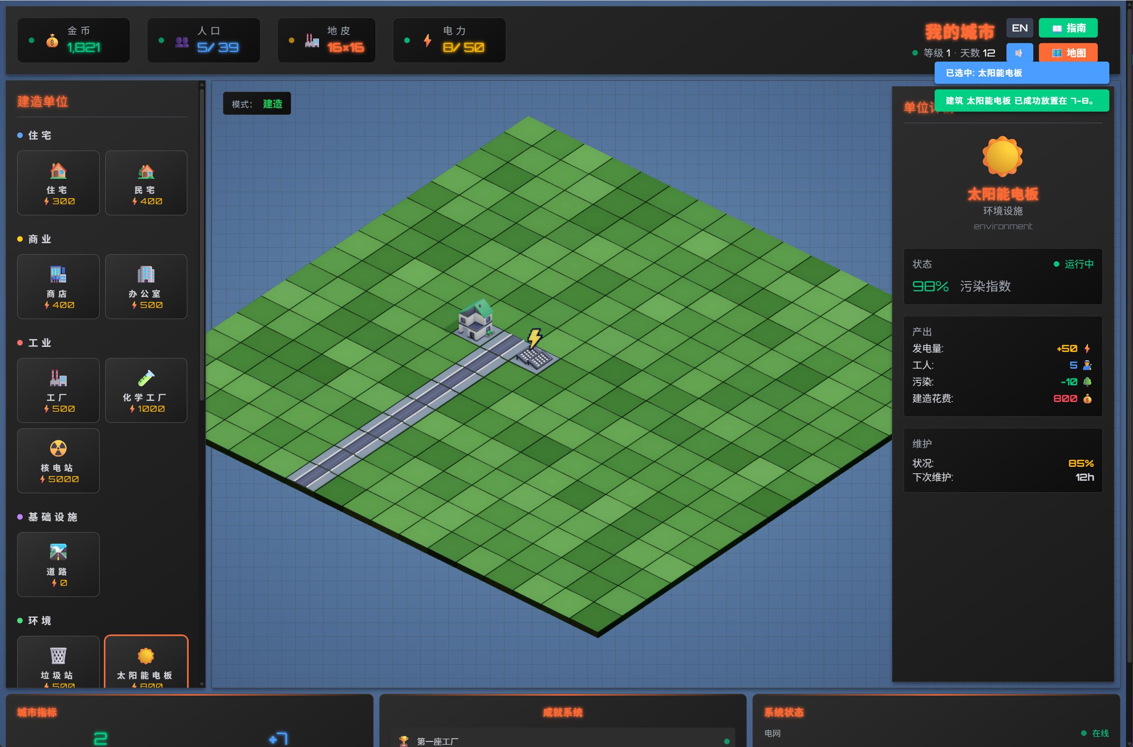
Task: Select the 民宅 residence building card
Action: [146, 183]
